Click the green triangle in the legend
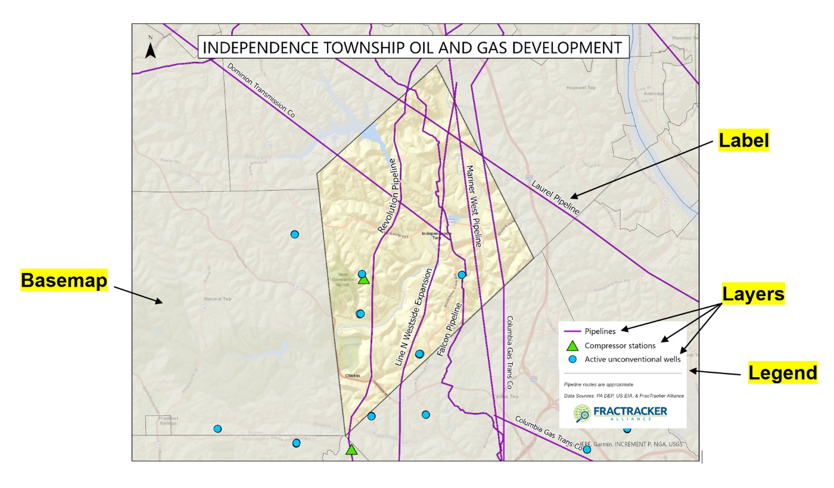 572,346
